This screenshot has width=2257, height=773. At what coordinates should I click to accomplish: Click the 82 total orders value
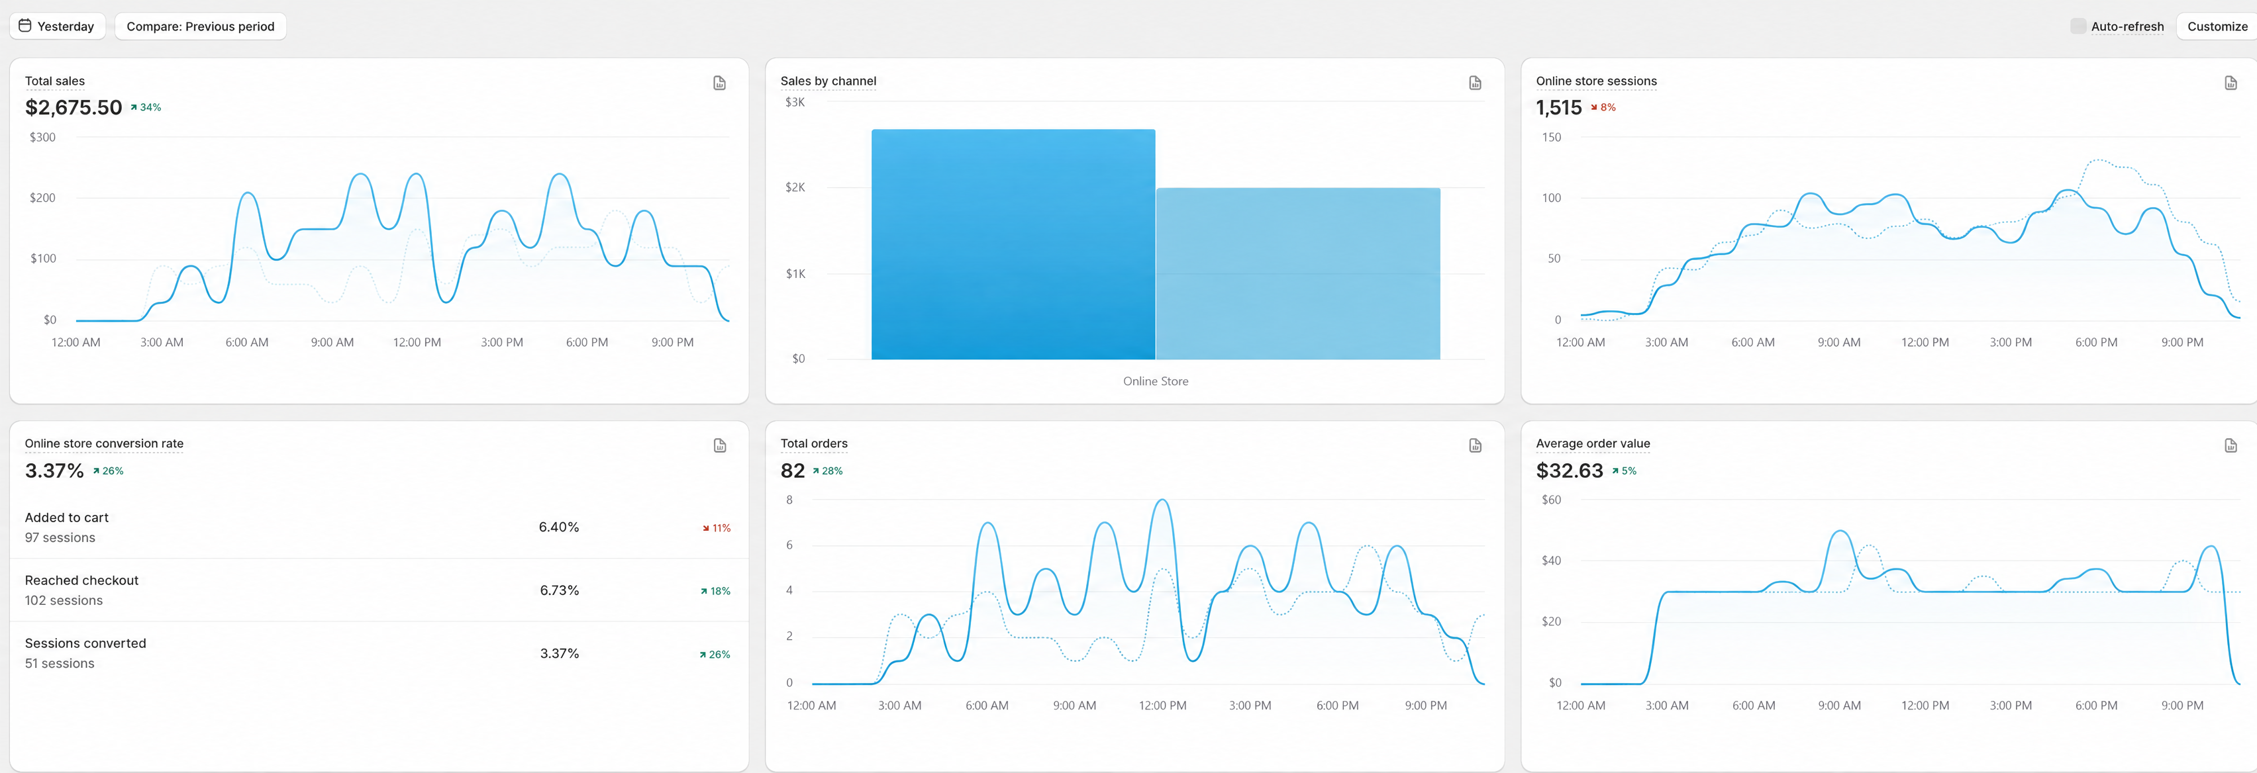(792, 471)
